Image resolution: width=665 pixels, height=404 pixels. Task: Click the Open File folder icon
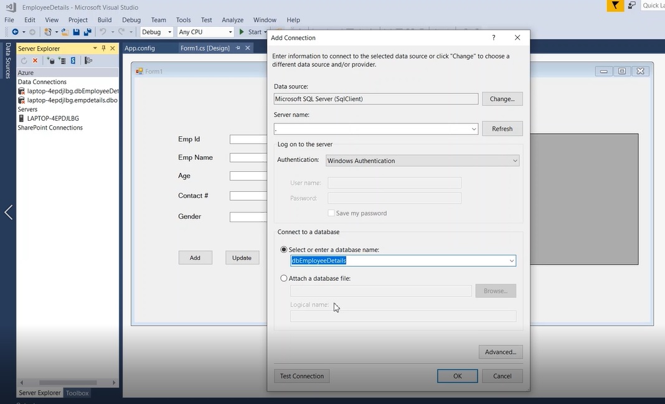coord(65,32)
